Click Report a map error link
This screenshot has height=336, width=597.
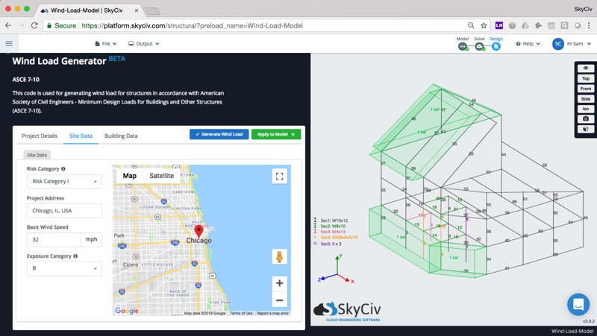pyautogui.click(x=273, y=313)
